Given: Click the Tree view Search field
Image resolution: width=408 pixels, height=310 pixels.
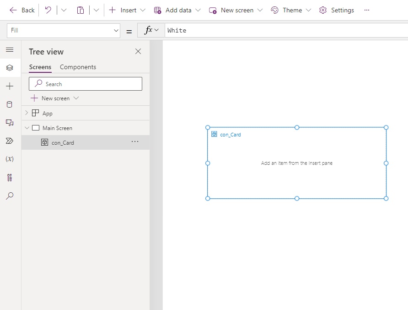Looking at the screenshot, I should click(86, 84).
